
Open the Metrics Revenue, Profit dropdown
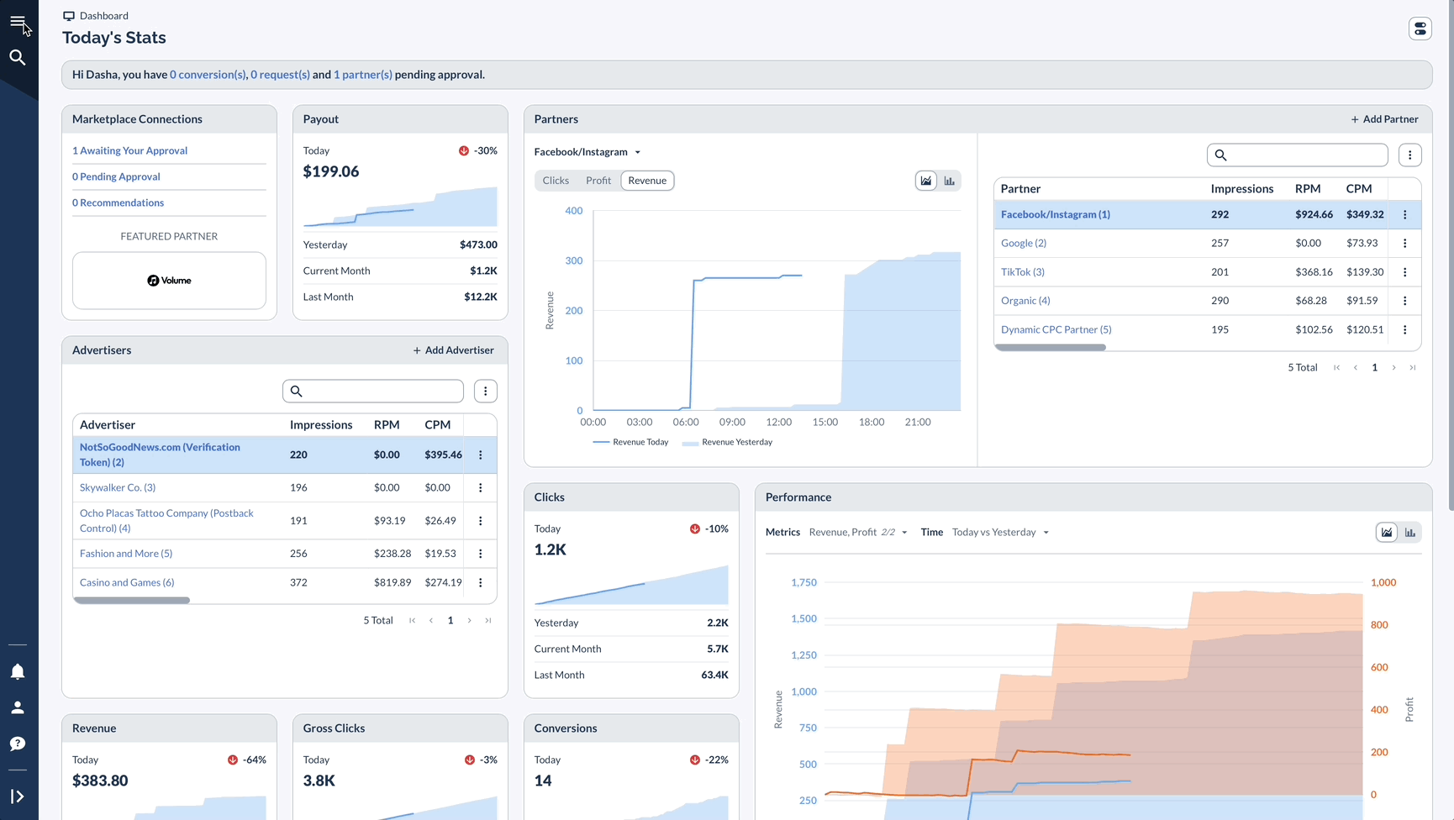click(858, 532)
